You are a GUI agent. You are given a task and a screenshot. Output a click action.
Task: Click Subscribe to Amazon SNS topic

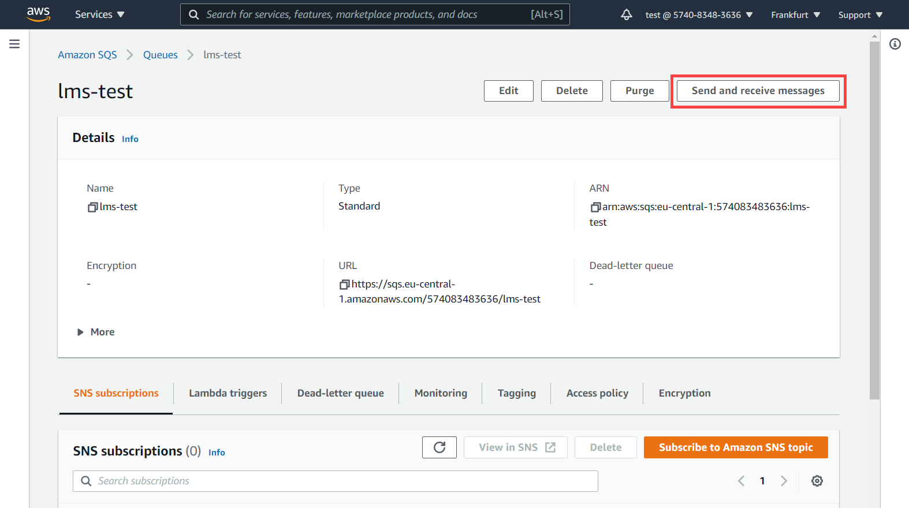click(x=736, y=447)
